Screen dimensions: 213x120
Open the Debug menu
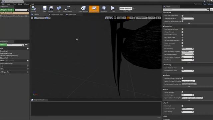pos(20,4)
